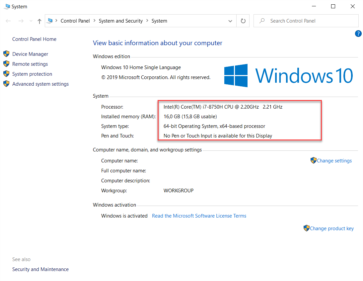The height and width of the screenshot is (281, 363).
Task: Click the Help question mark icon
Action: (x=358, y=34)
